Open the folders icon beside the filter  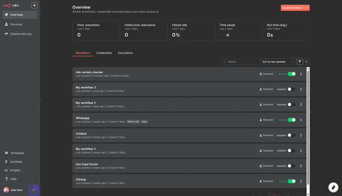point(306,62)
